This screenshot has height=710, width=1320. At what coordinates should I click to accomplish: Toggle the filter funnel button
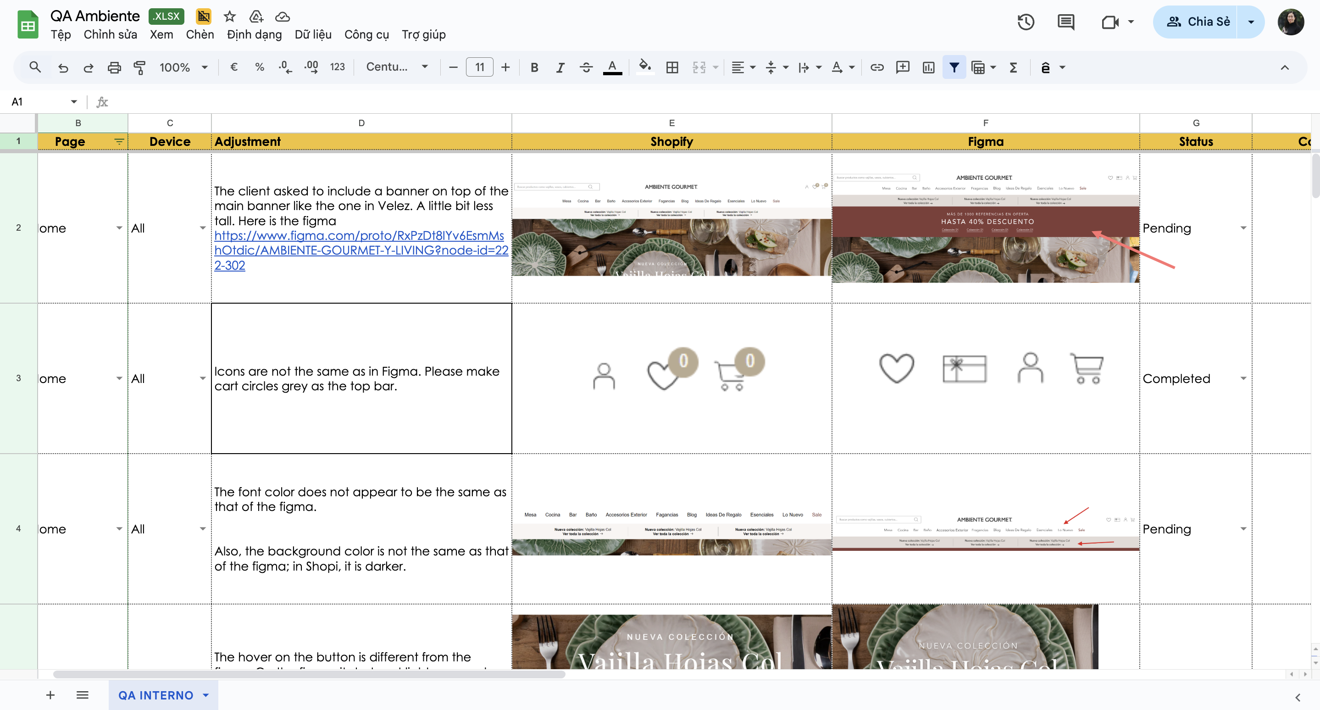[x=954, y=67]
